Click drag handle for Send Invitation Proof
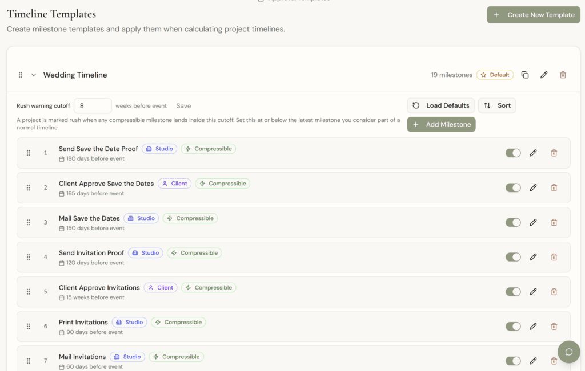Viewport: 585px width, 371px height. (x=29, y=257)
